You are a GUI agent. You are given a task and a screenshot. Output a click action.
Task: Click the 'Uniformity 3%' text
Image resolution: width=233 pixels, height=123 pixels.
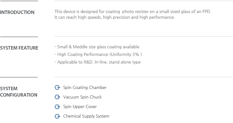[x=125, y=54]
